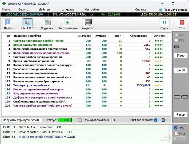Open Просмотр буфера buffer viewer
Viewport: 189px width, 144px height.
click(173, 10)
